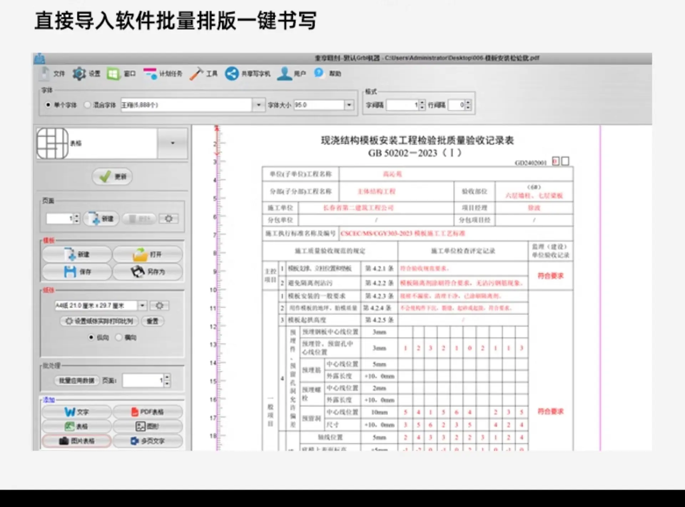
Task: Click the 施工单位检查评定记录 header cell
Action: tap(463, 251)
